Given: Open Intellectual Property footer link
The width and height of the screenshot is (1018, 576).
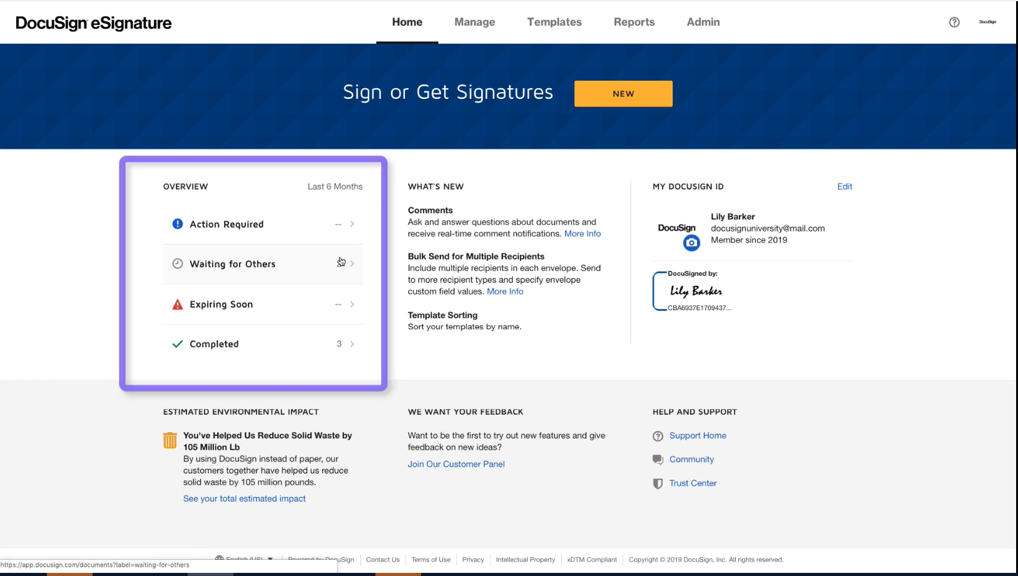Looking at the screenshot, I should 526,560.
